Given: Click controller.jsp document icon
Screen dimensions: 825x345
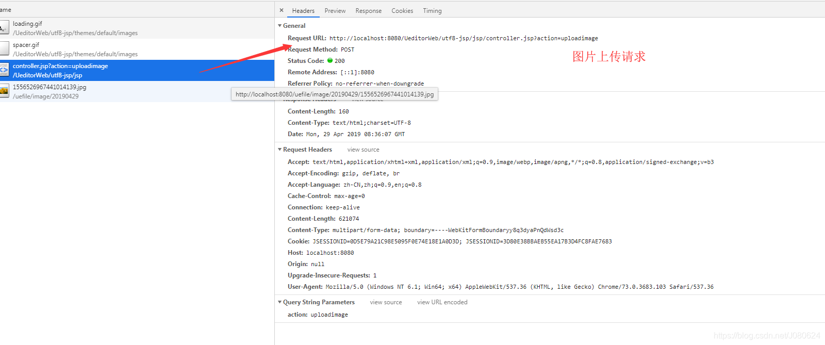Looking at the screenshot, I should pos(5,70).
